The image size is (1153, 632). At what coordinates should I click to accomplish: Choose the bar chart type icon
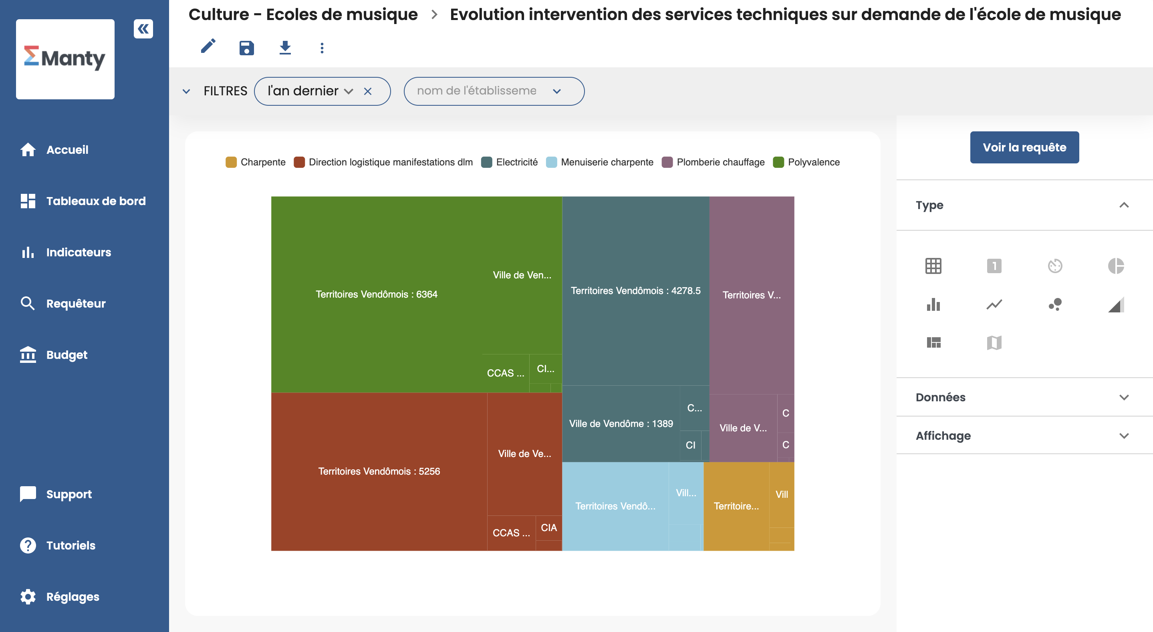tap(933, 304)
